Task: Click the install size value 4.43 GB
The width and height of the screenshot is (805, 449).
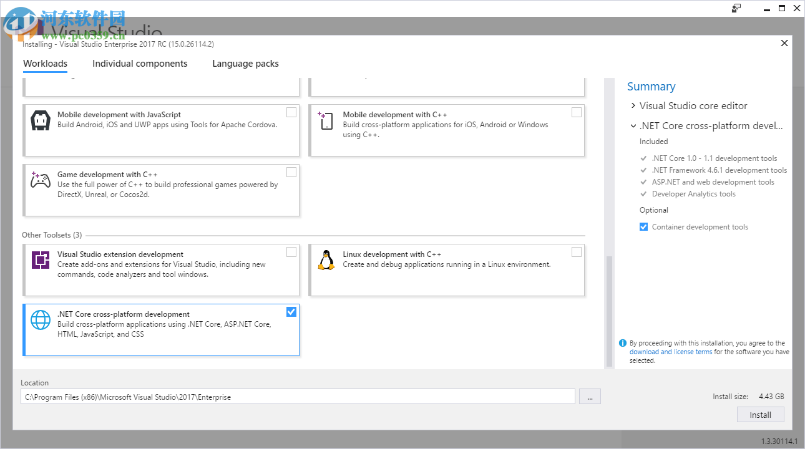Action: (771, 397)
